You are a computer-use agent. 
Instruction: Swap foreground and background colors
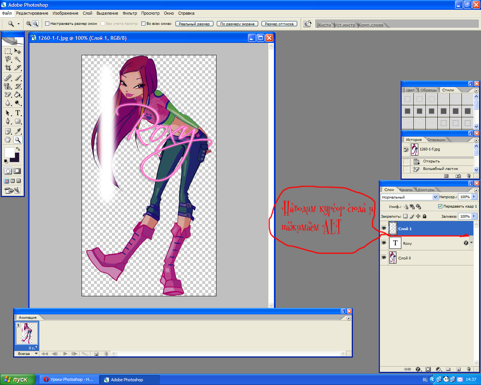[x=18, y=149]
